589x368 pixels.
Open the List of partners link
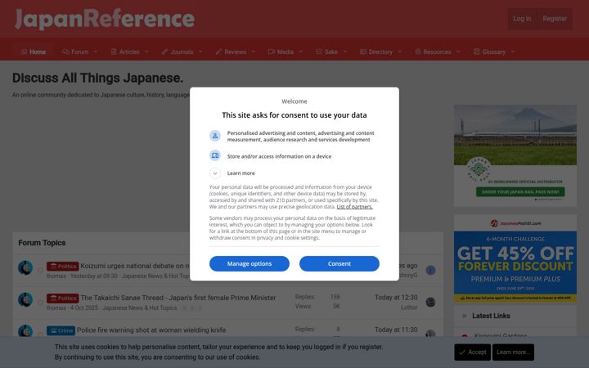(354, 207)
